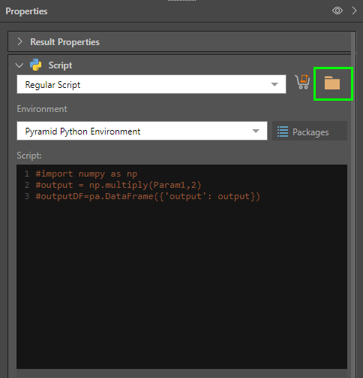Image resolution: width=363 pixels, height=378 pixels.
Task: Place cursor on the import numpy line
Action: click(86, 174)
